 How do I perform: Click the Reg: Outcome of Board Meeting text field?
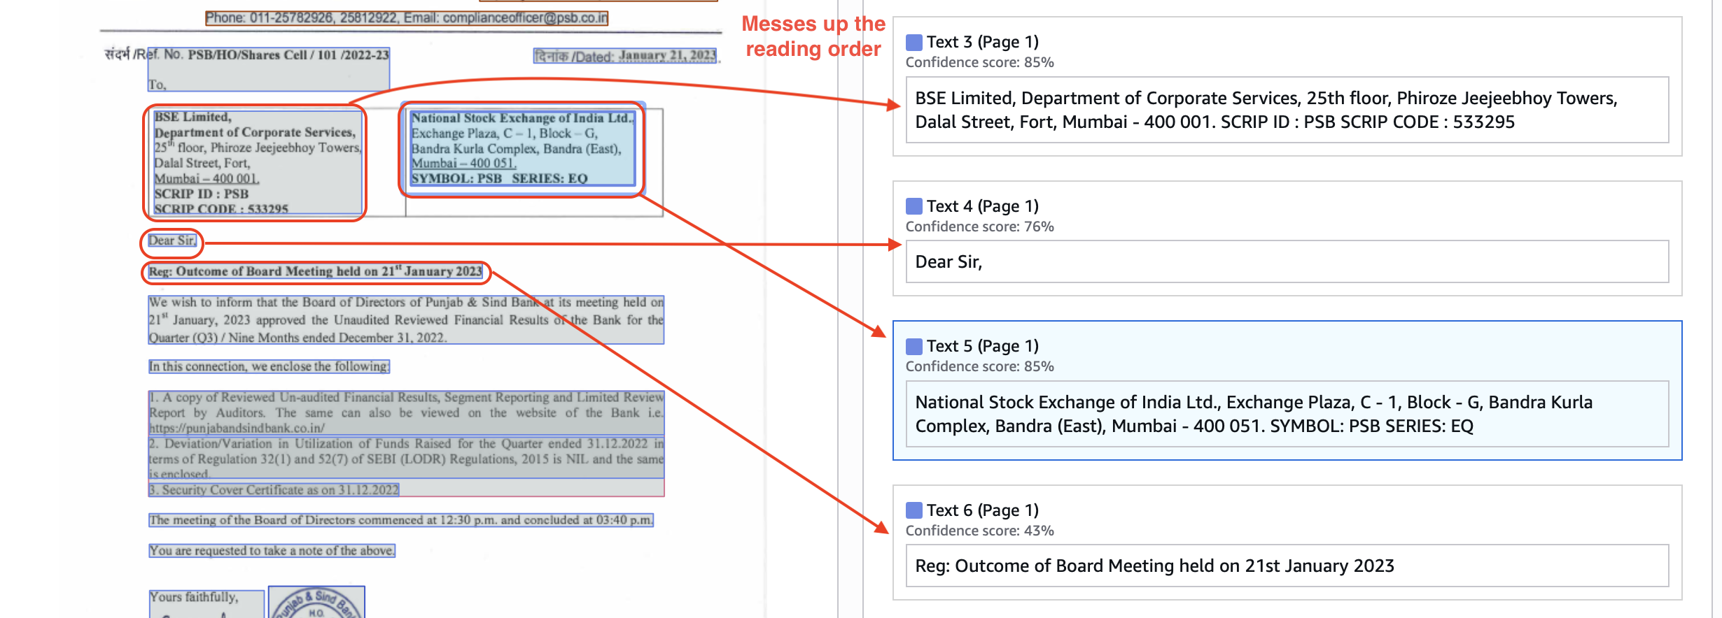tap(1287, 566)
